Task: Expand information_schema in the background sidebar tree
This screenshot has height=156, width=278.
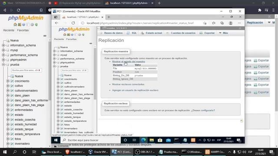Action: pos(3,45)
